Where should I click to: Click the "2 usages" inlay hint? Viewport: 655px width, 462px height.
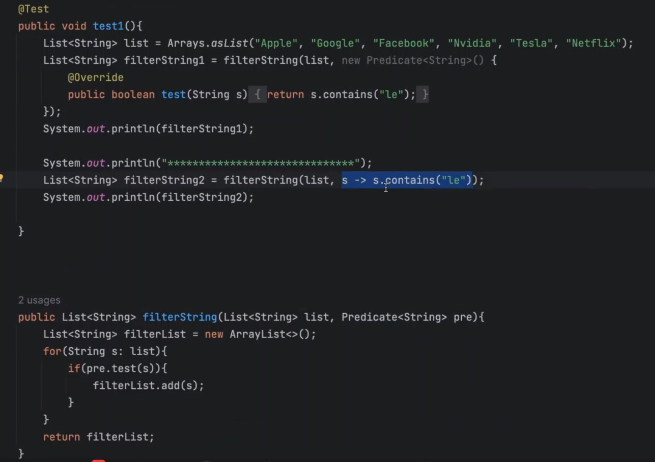pyautogui.click(x=39, y=300)
